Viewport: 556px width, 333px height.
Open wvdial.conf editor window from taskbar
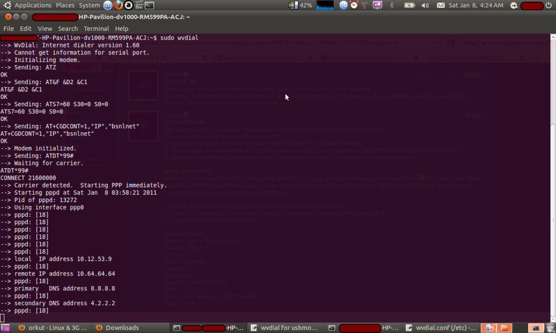pyautogui.click(x=441, y=328)
